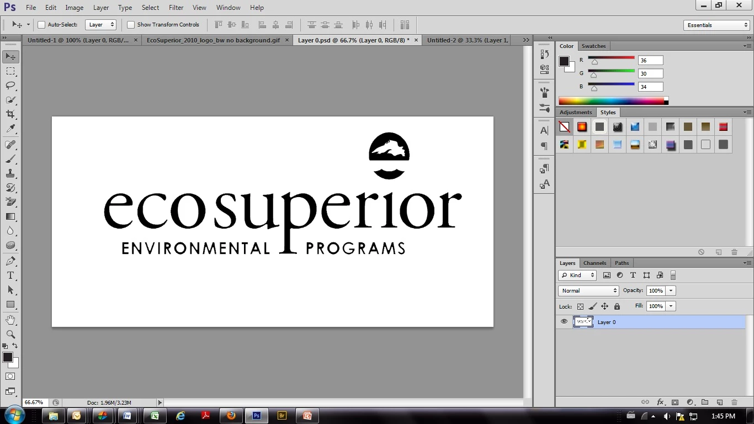Open status bar info arrow
Viewport: 754px width, 424px height.
(x=160, y=402)
